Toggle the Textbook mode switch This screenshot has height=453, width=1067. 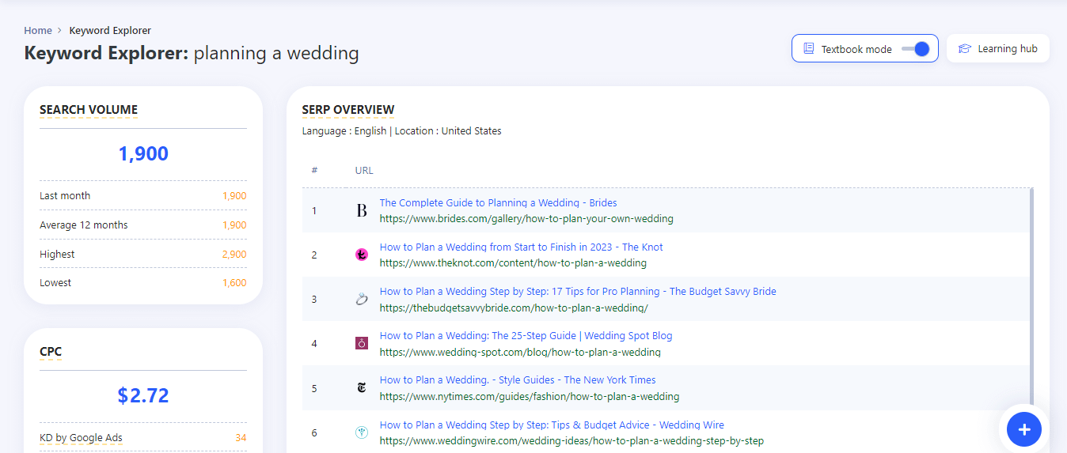pos(915,49)
